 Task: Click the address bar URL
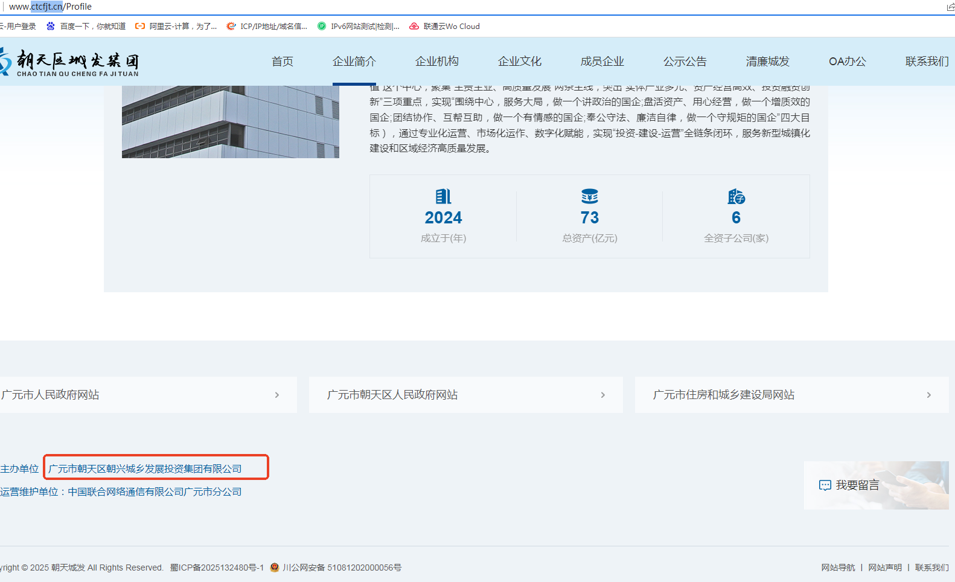[51, 7]
